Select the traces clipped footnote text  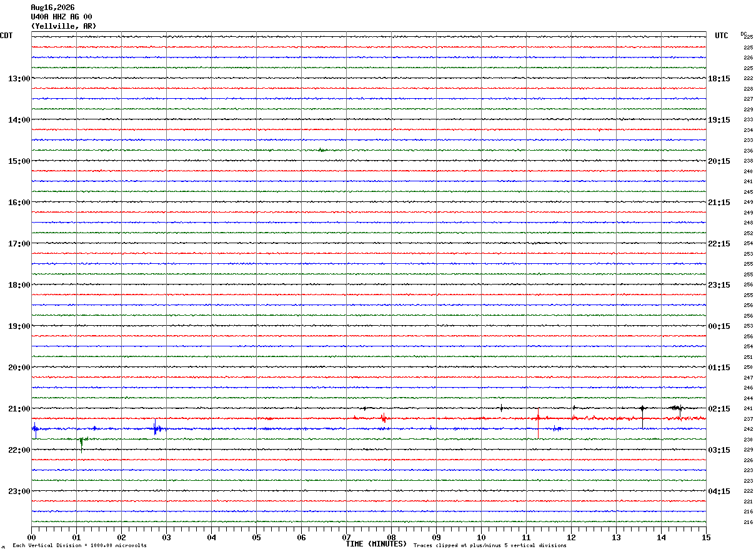pyautogui.click(x=490, y=545)
